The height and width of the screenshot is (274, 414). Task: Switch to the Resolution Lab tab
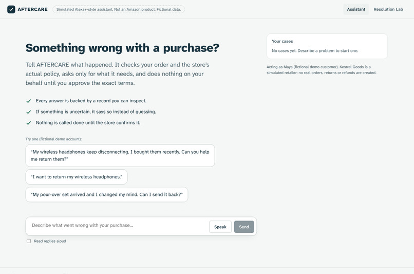pos(388,9)
